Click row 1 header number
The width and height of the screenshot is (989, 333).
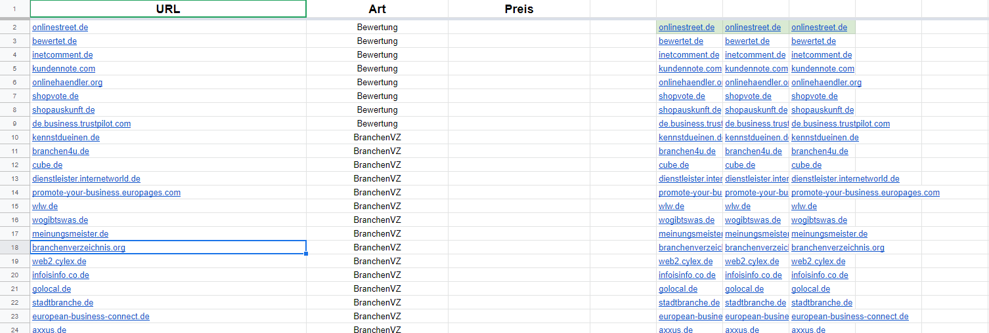point(15,9)
